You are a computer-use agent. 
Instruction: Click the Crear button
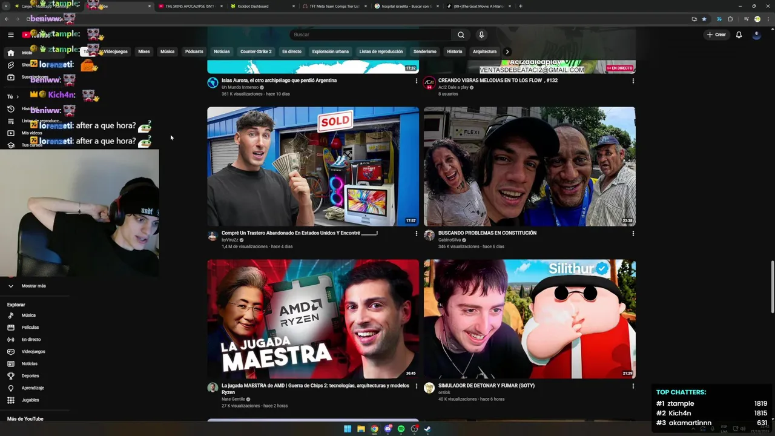pos(716,35)
